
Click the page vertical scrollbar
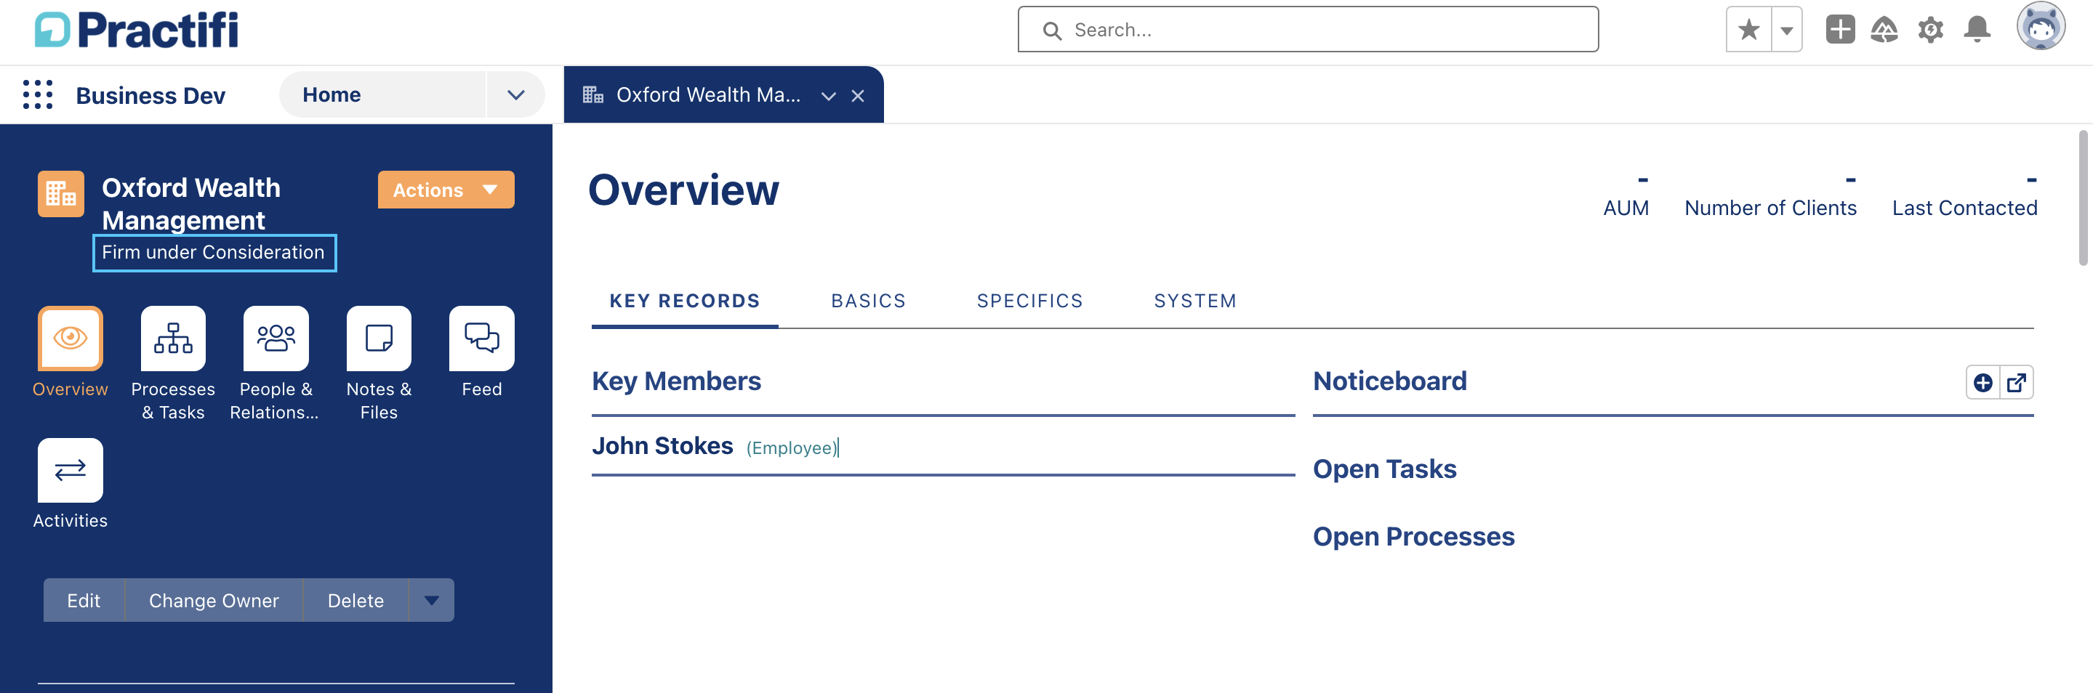(x=2082, y=198)
